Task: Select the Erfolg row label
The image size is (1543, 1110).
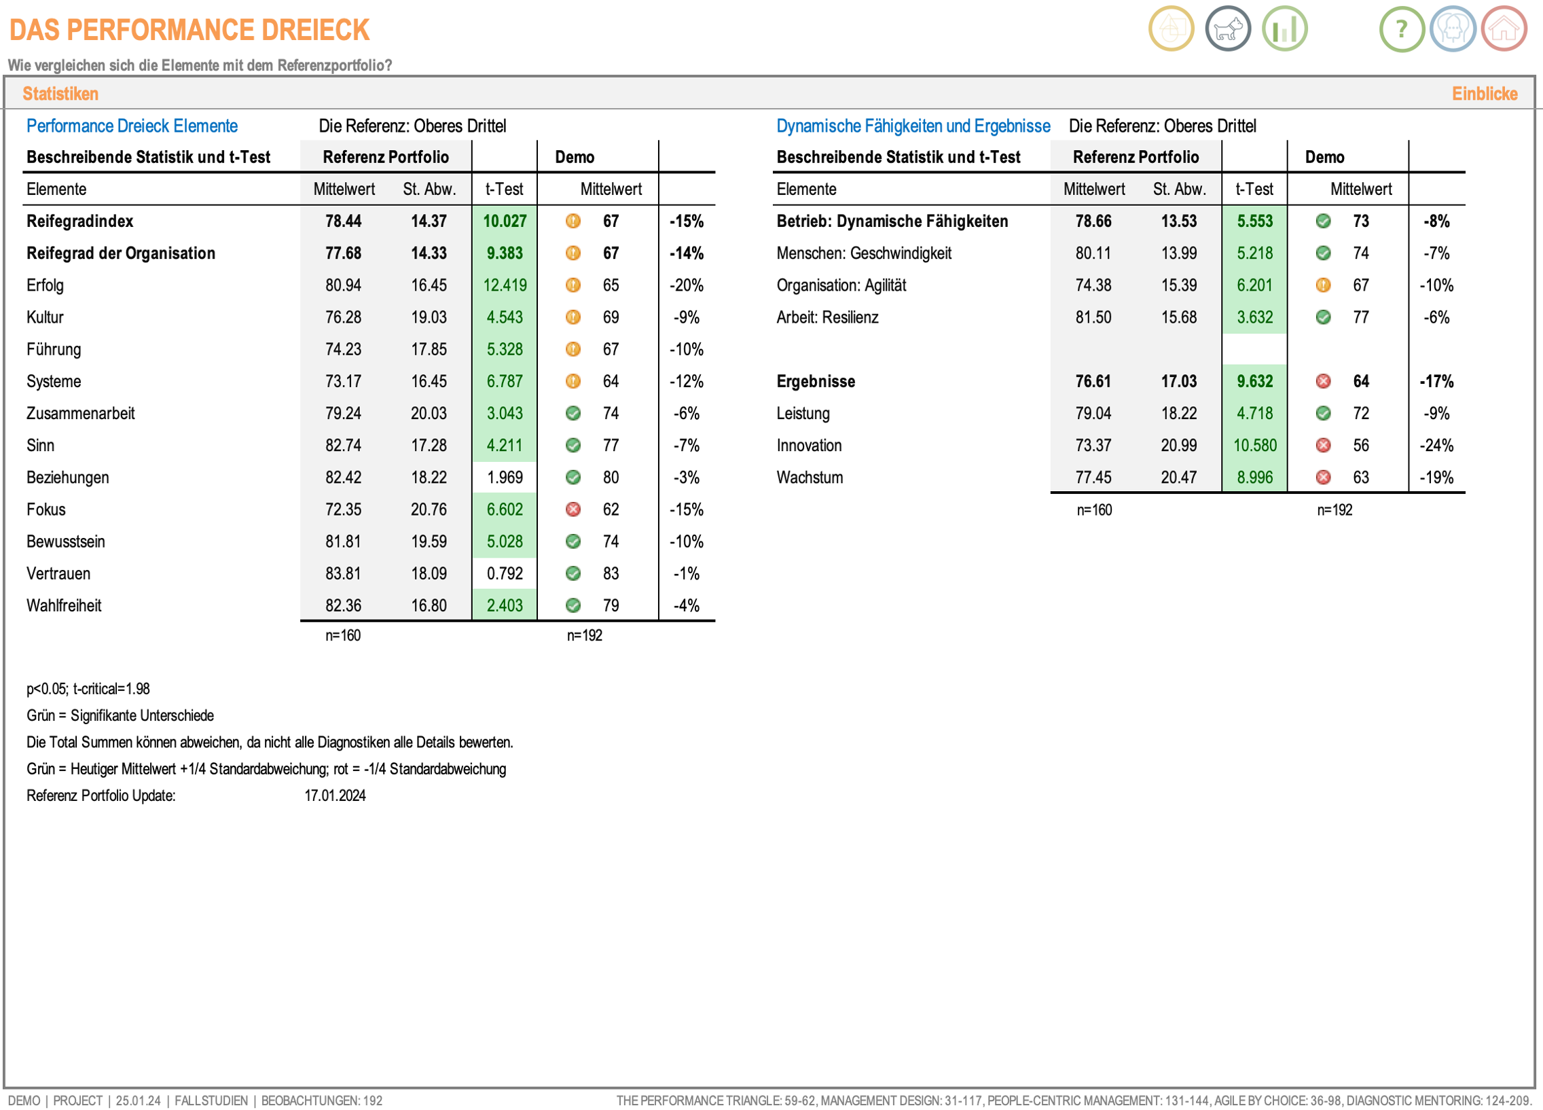Action: (x=45, y=285)
